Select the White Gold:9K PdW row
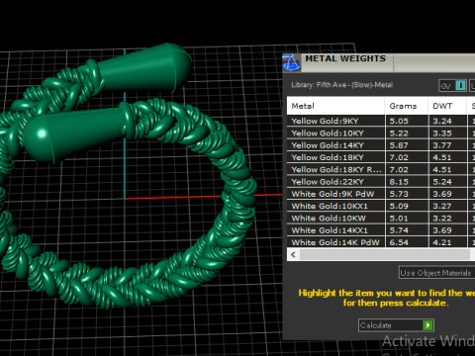 (x=381, y=194)
